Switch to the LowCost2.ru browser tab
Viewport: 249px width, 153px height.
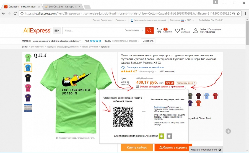pos(63,7)
